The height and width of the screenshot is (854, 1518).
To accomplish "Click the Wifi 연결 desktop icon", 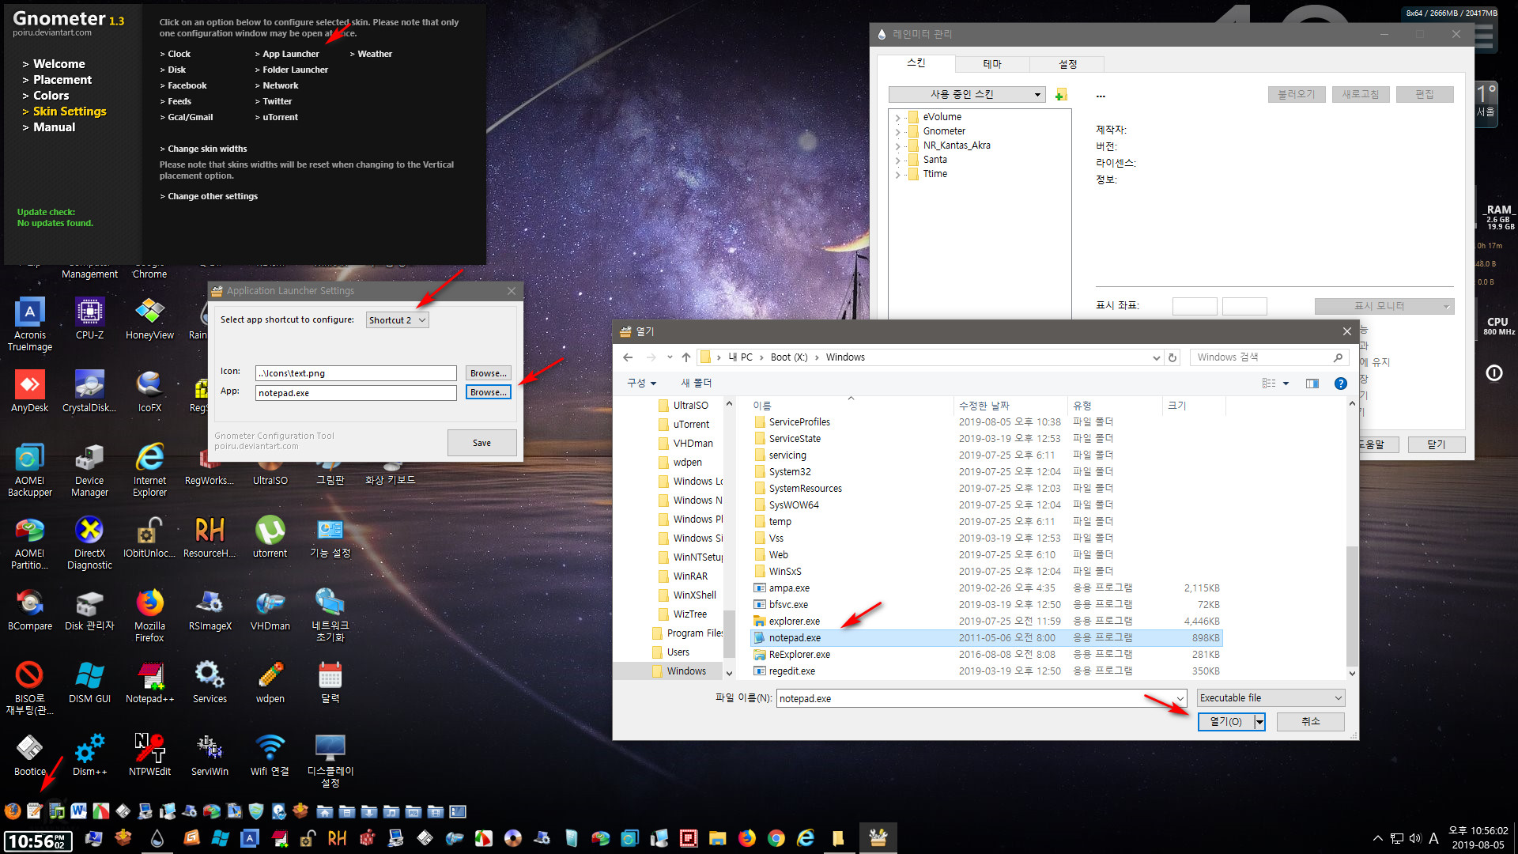I will pos(270,755).
